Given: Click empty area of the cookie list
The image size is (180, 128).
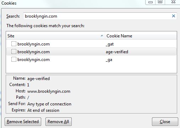Looking at the screenshot, I should (91, 68).
